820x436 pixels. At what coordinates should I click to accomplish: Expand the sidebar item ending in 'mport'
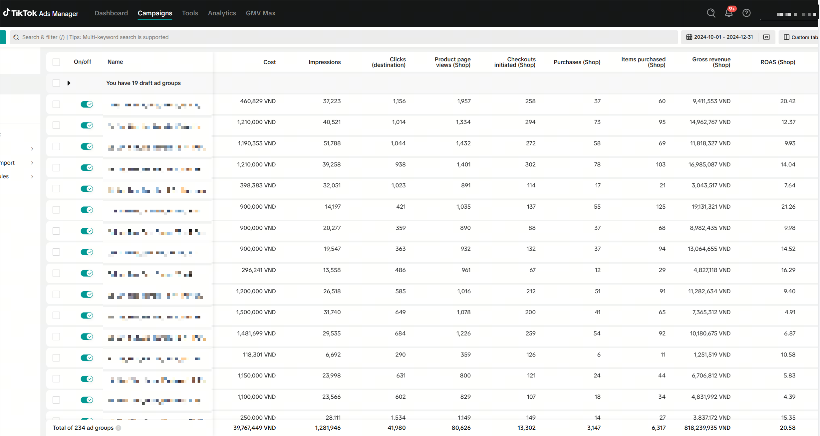(32, 163)
